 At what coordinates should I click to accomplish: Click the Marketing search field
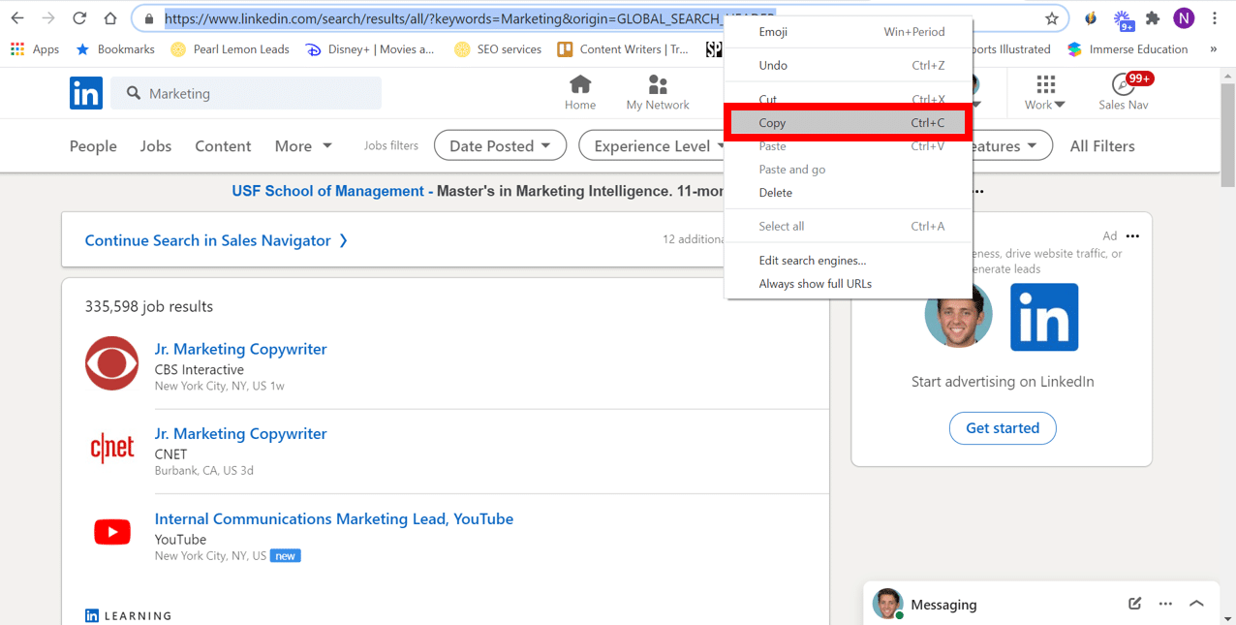pyautogui.click(x=246, y=93)
